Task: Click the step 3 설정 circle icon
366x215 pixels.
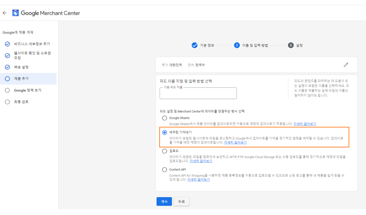Action: 291,45
